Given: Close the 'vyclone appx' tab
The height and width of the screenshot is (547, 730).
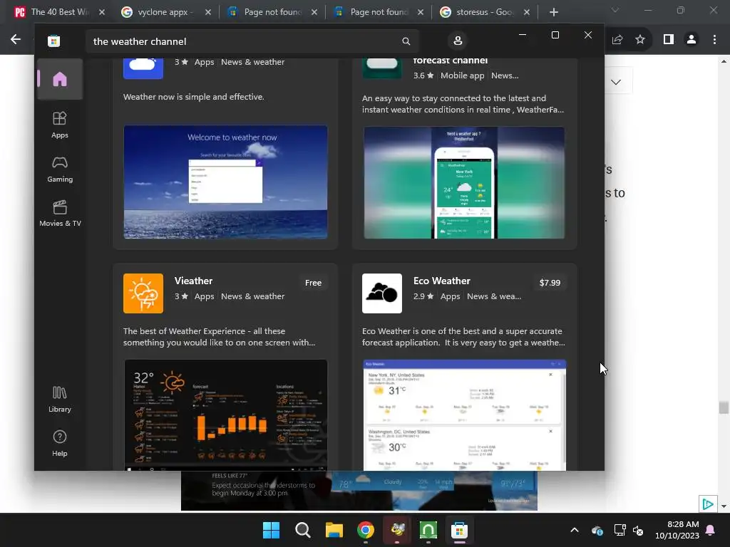Looking at the screenshot, I should click(208, 12).
